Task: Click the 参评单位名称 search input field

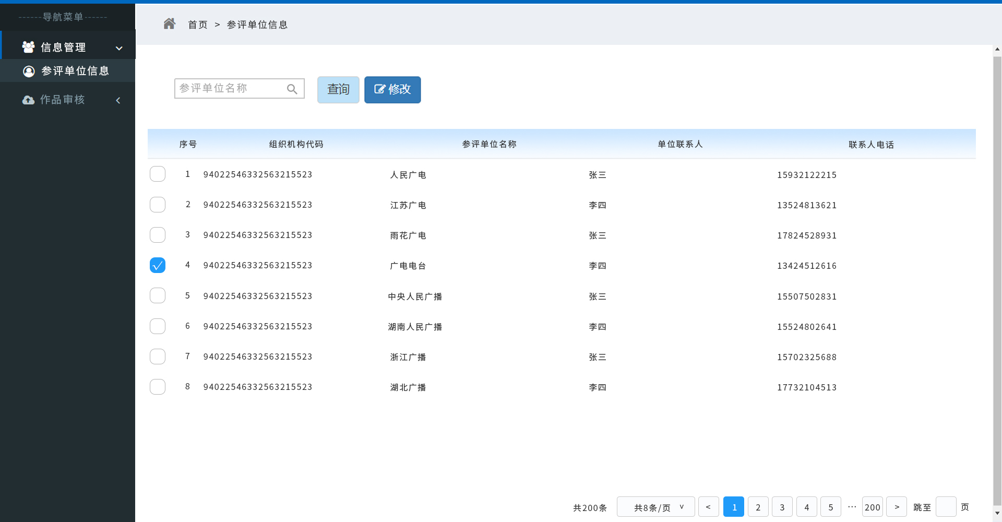Action: 230,89
